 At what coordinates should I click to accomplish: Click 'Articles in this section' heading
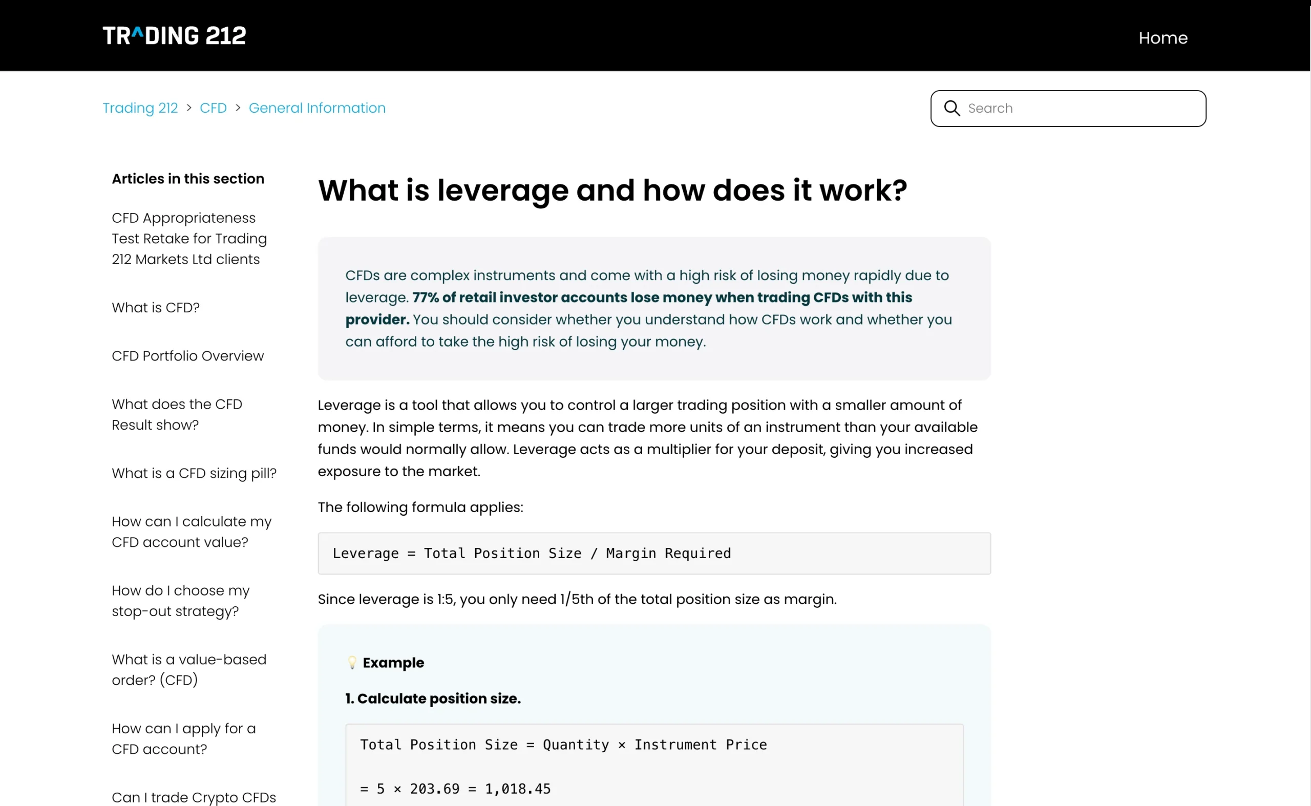(188, 179)
